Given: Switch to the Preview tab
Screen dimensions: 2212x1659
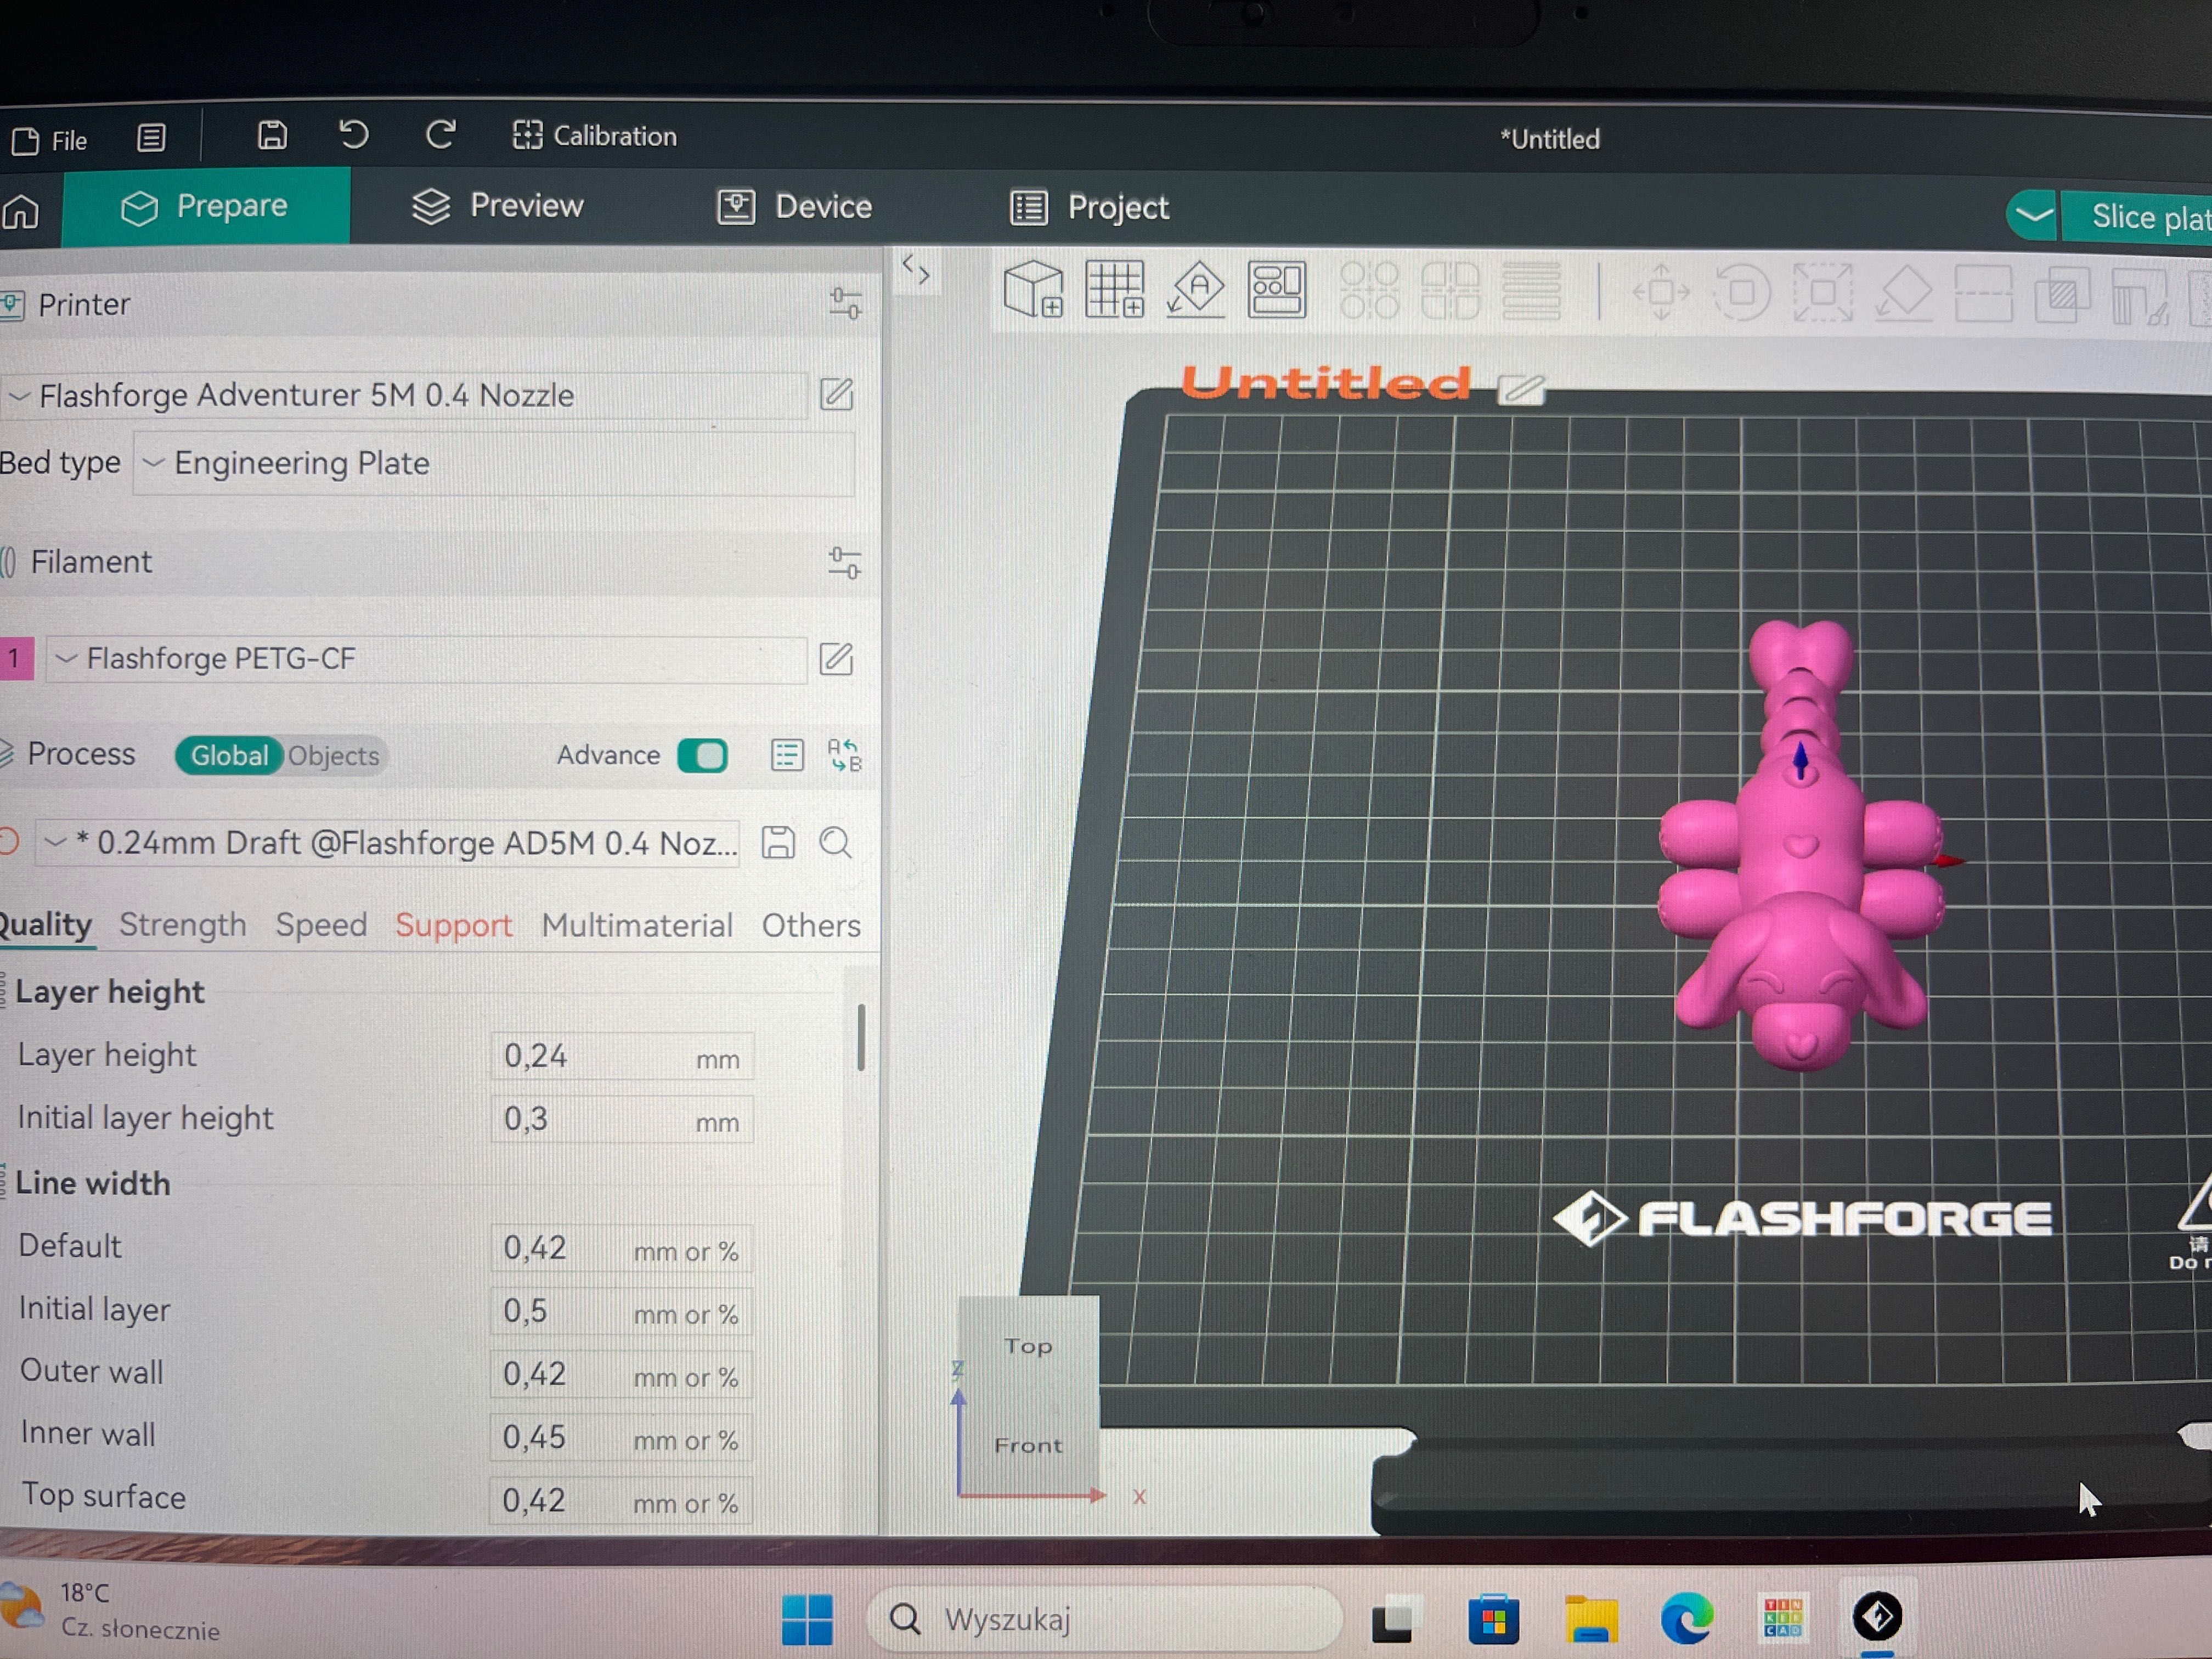Looking at the screenshot, I should (x=498, y=206).
